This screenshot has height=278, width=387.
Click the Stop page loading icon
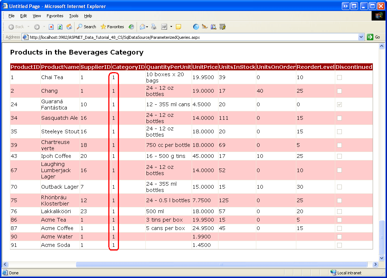coord(51,27)
